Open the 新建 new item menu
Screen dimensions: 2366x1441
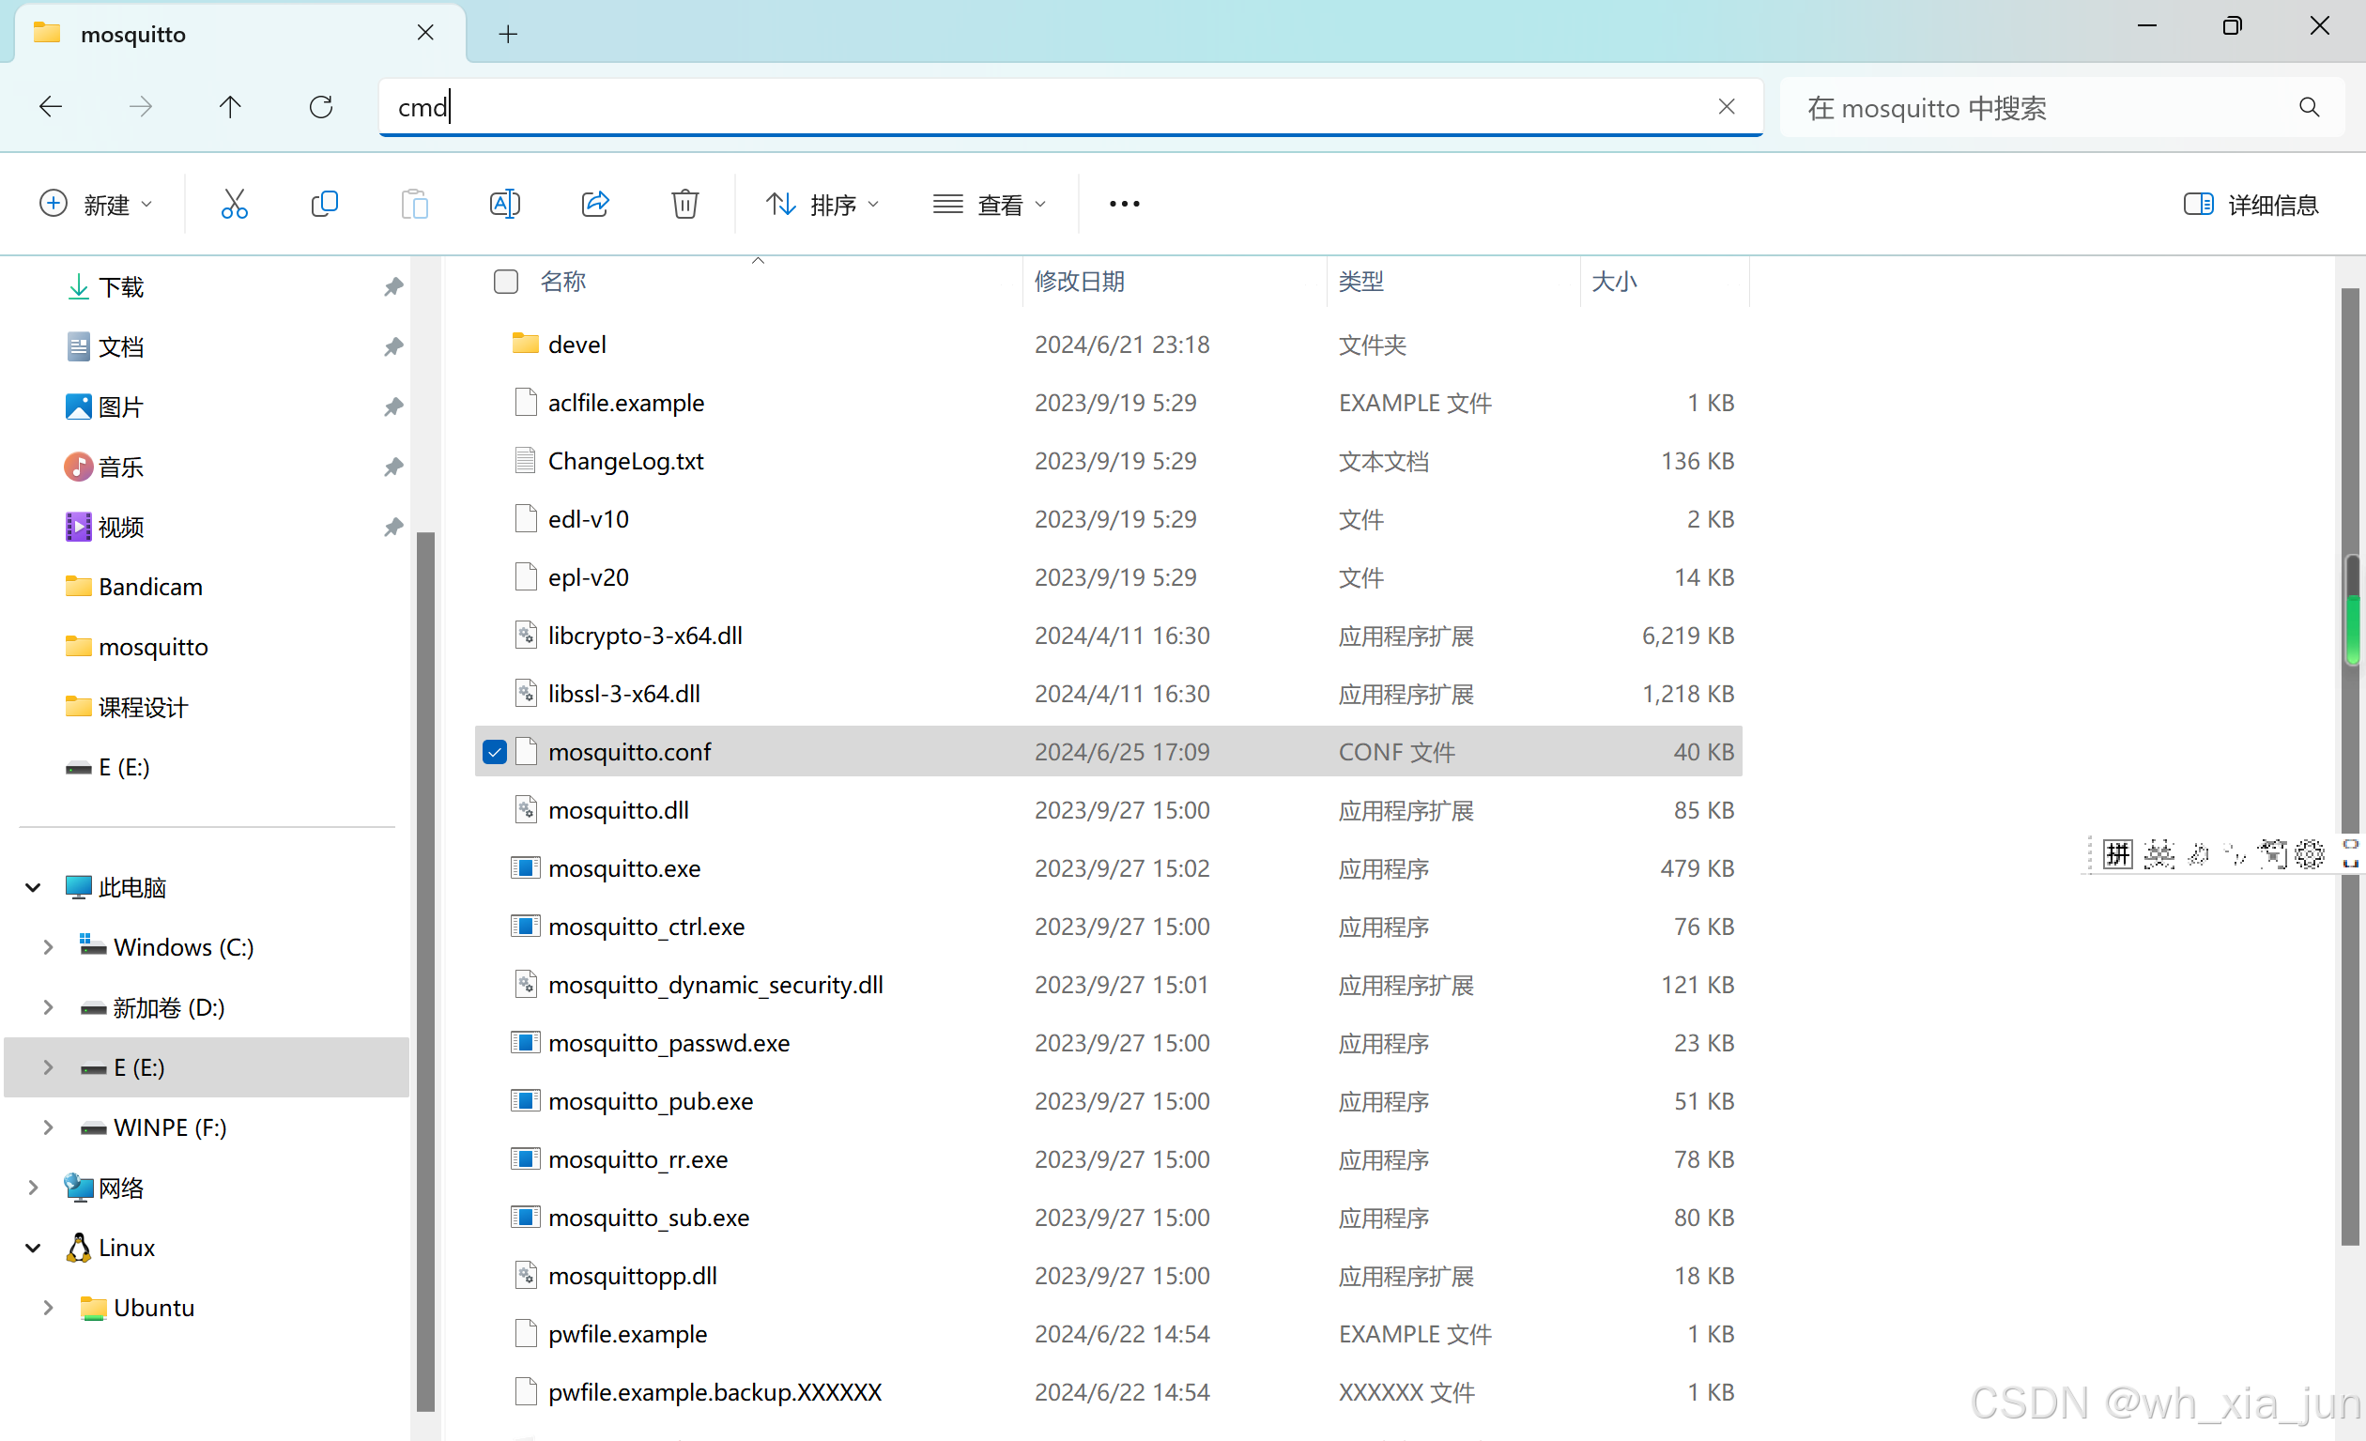(x=95, y=204)
